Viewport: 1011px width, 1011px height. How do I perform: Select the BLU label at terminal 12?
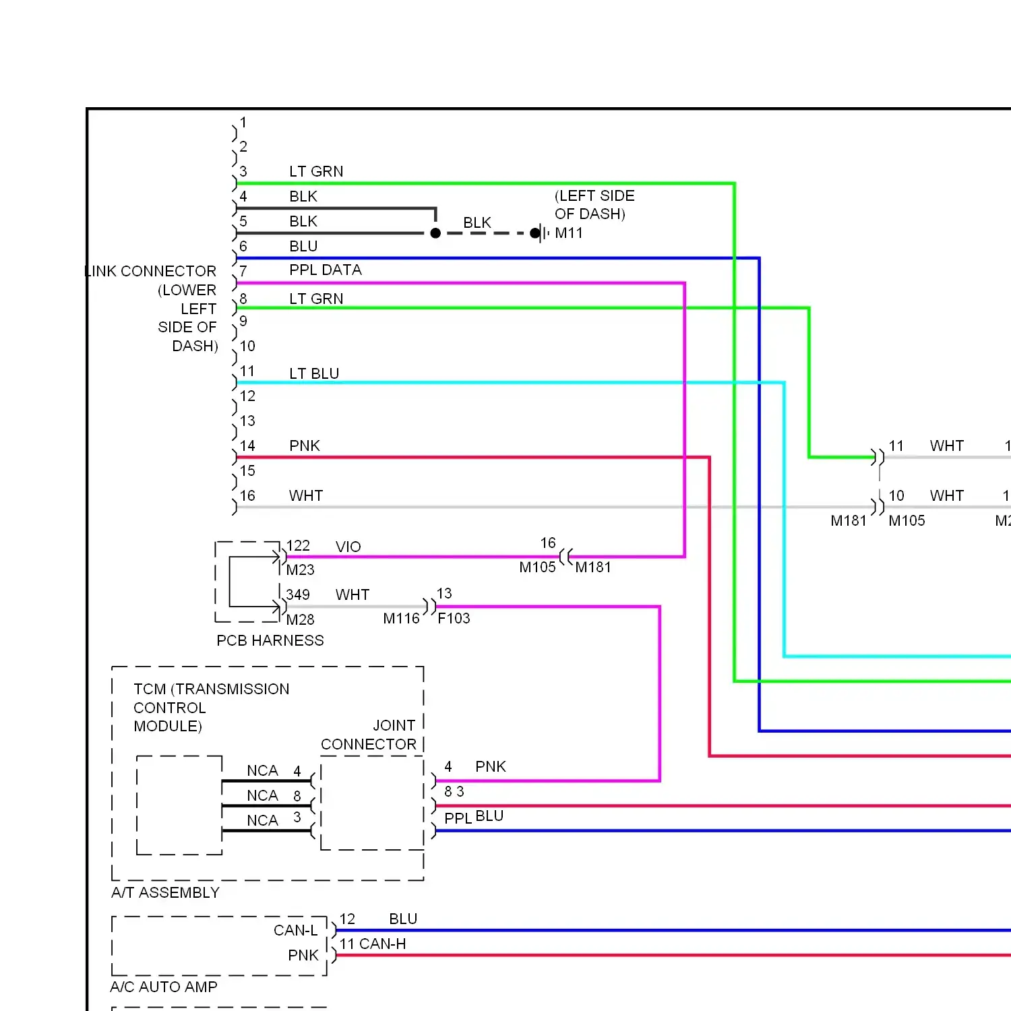pyautogui.click(x=403, y=919)
